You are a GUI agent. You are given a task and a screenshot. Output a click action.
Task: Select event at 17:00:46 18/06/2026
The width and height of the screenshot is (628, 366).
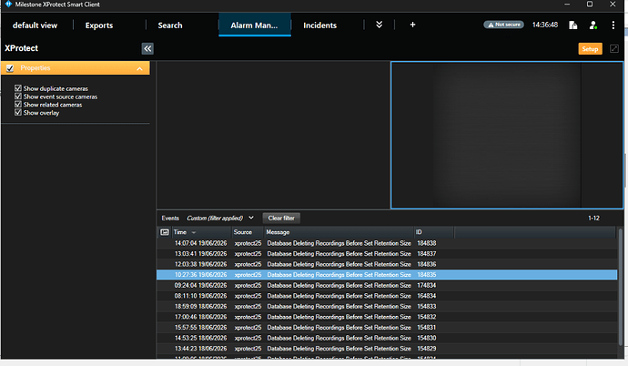(x=387, y=317)
